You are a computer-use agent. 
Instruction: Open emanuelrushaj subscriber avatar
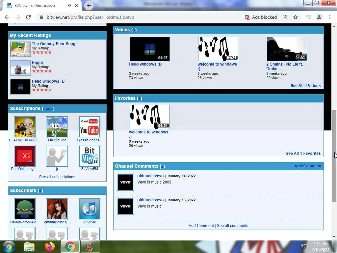(57, 209)
